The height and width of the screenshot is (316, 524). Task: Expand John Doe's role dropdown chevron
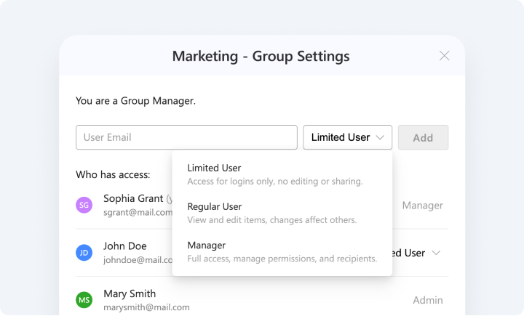click(x=436, y=253)
